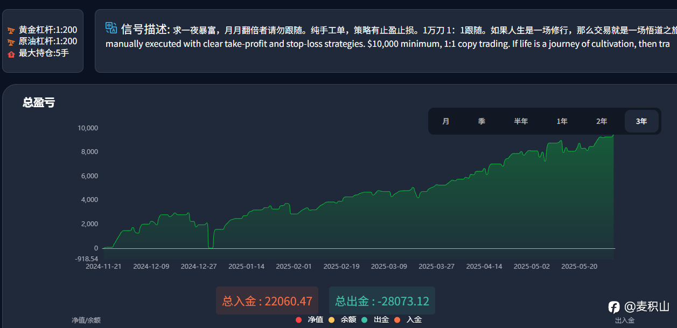Screen dimensions: 677x328
Task: Click the 原油杠杆:1:200 text
Action: 48,41
